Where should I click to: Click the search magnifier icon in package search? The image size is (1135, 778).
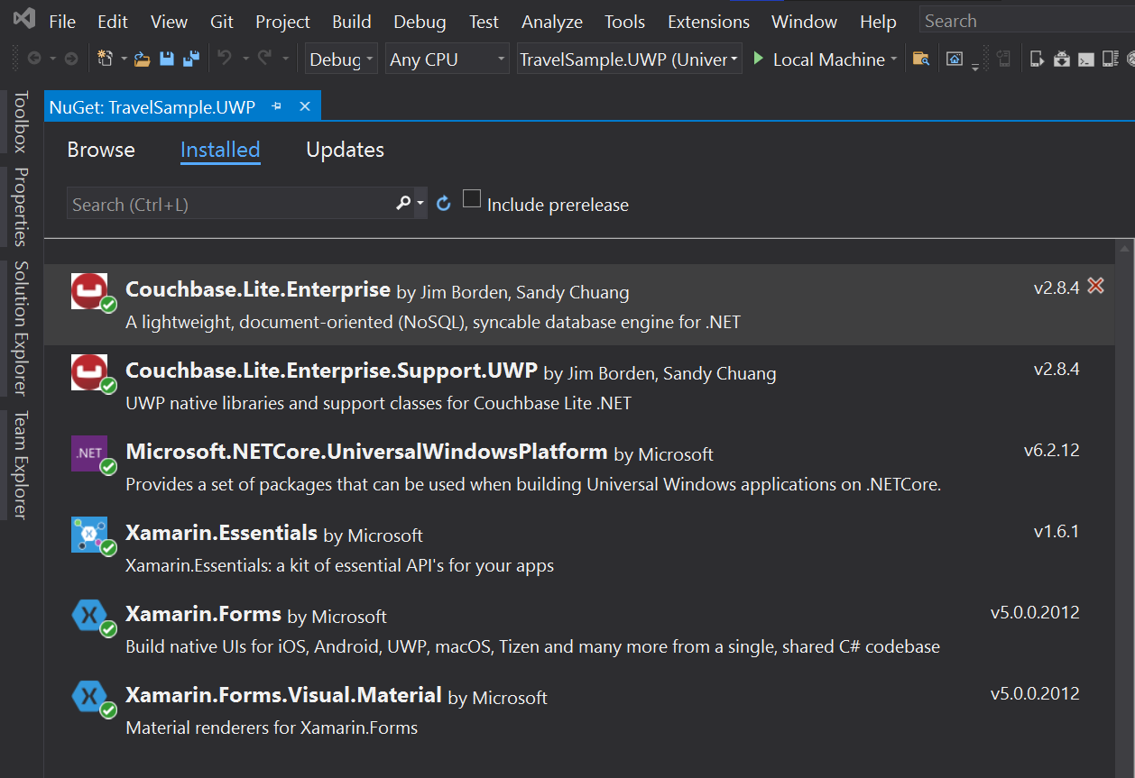tap(403, 204)
